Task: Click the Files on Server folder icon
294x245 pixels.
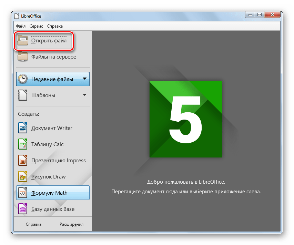Action: coord(23,57)
